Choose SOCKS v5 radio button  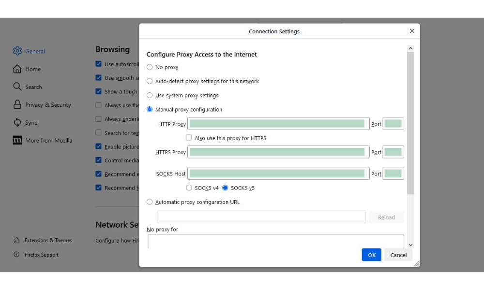point(225,188)
